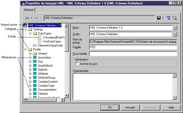This screenshot has width=183, height=113.
Task: Click the forward navigation arrow icon
Action: pyautogui.click(x=36, y=18)
